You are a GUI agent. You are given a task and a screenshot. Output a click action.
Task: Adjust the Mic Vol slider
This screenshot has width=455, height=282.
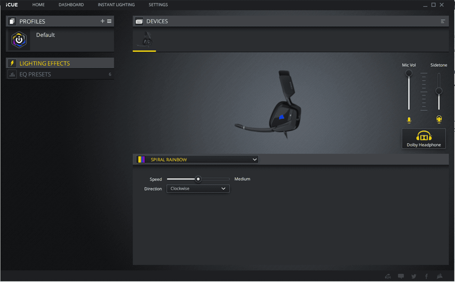(x=408, y=73)
